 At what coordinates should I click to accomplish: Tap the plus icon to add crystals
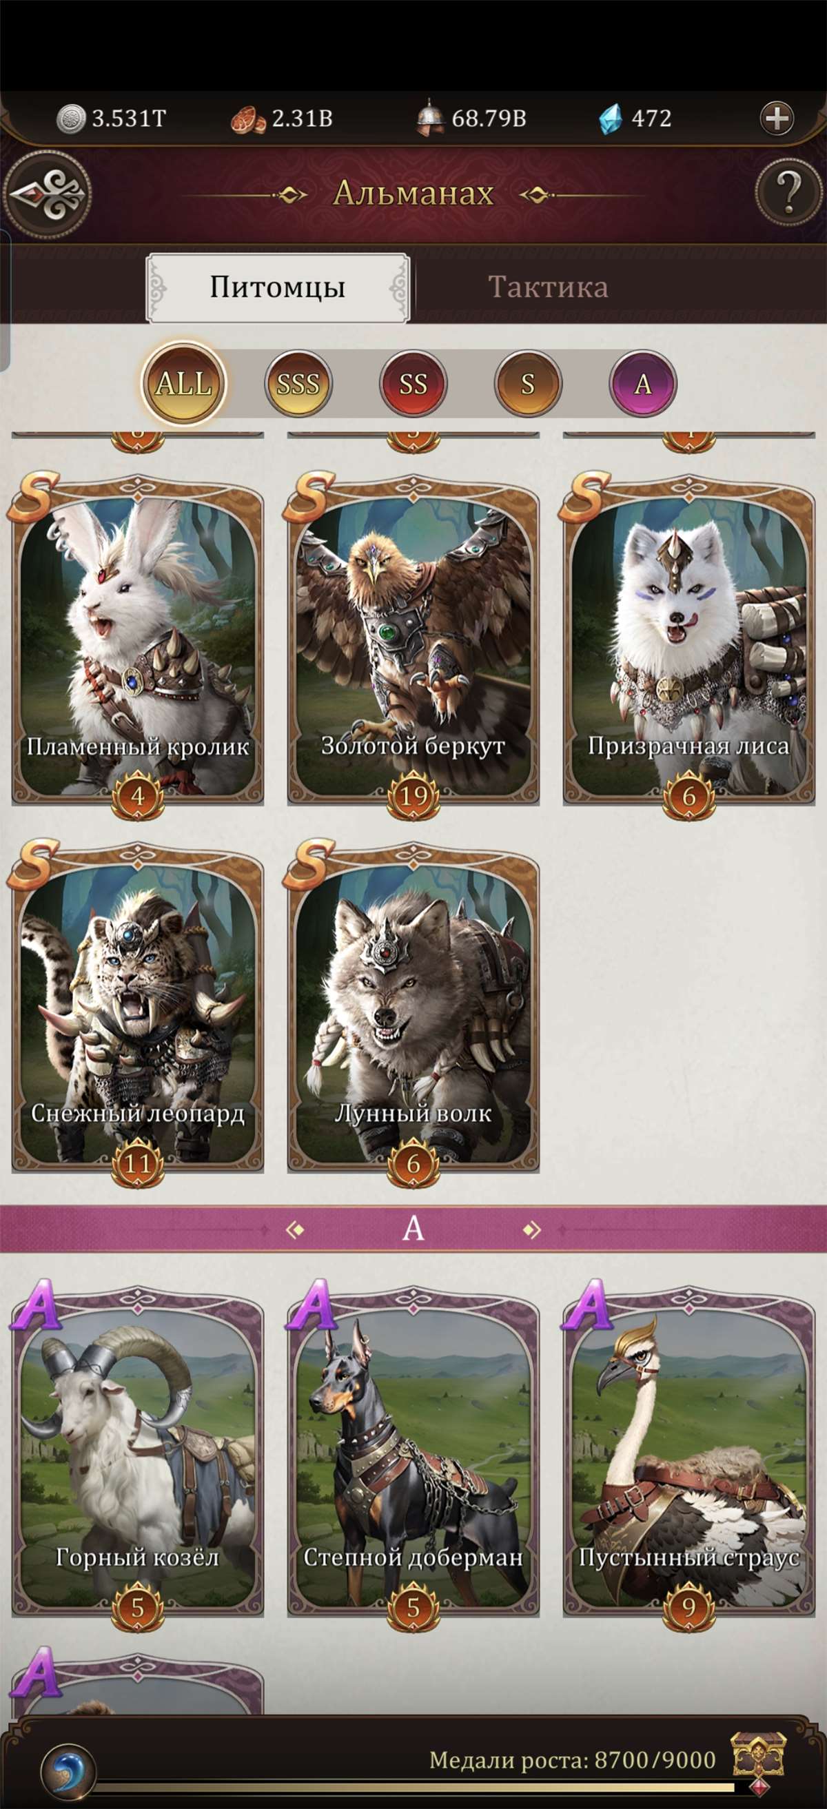(777, 118)
